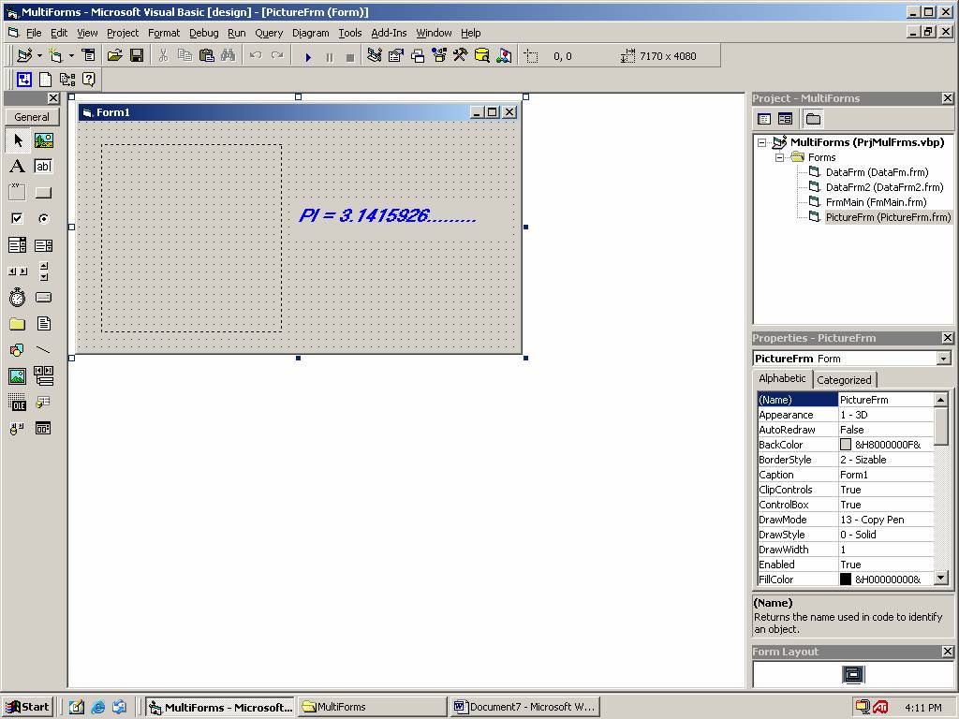Collapse the Forms folder tree node
The width and height of the screenshot is (959, 719).
point(779,157)
